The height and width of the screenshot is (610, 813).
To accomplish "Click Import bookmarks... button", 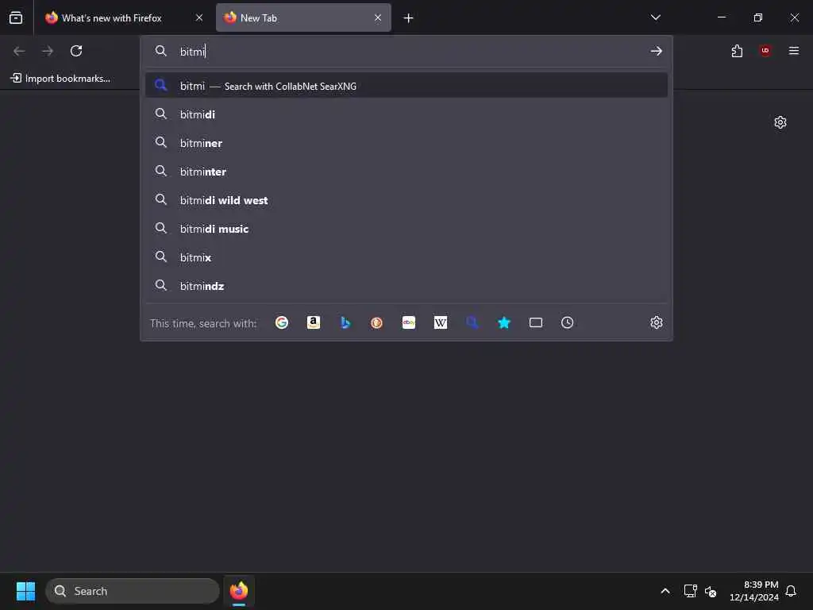I will pyautogui.click(x=60, y=79).
